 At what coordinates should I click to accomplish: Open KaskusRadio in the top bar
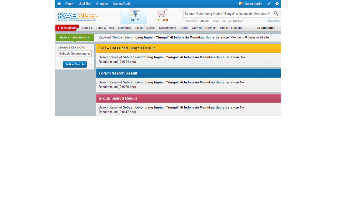point(122,4)
